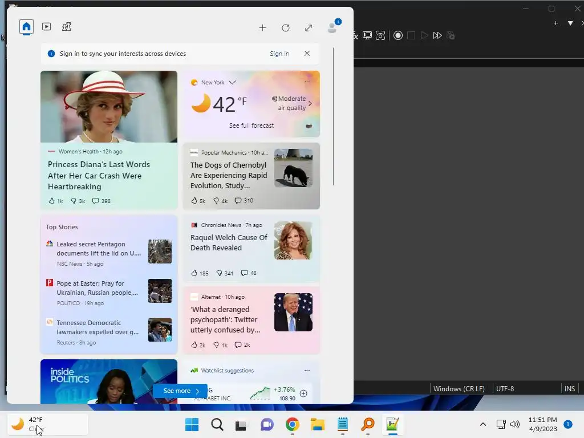Show hidden system tray icons
This screenshot has width=584, height=438.
click(482, 424)
